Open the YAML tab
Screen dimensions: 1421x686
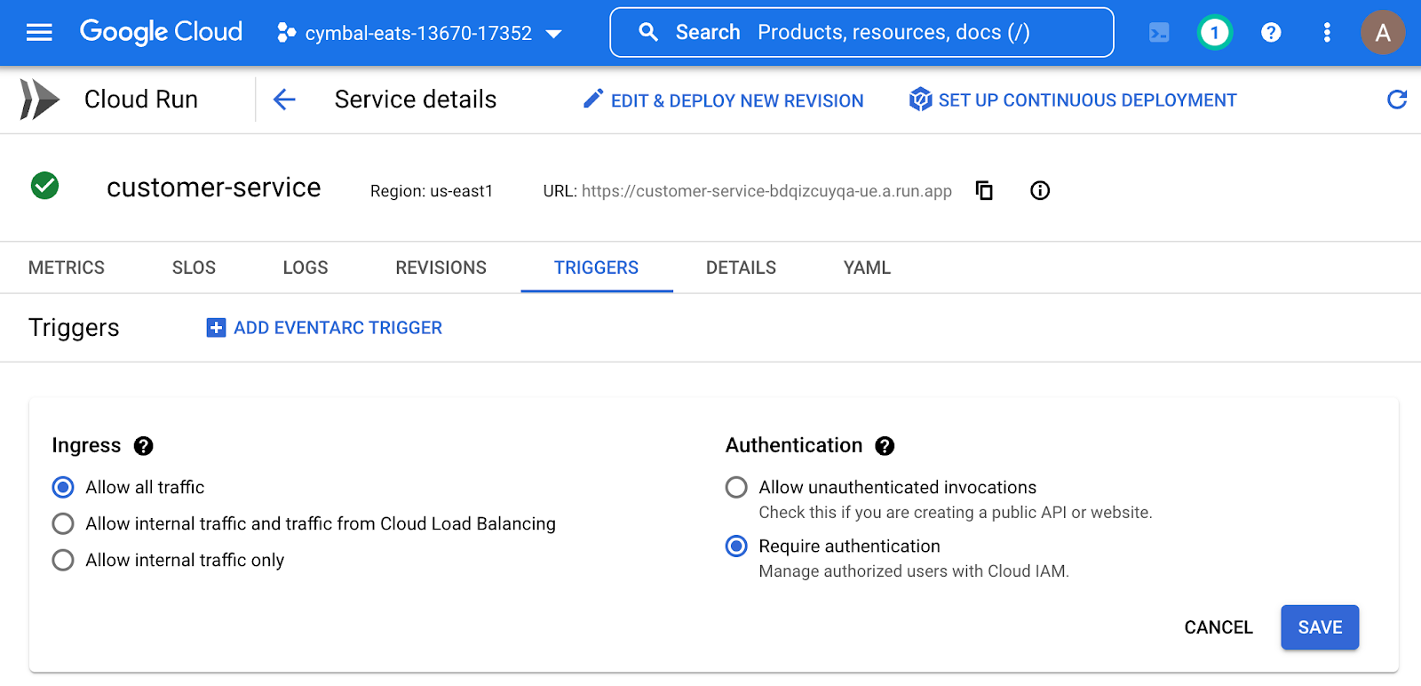pyautogui.click(x=867, y=267)
